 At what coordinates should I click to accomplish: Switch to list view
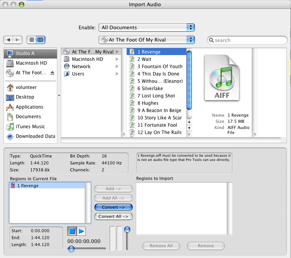pos(32,40)
